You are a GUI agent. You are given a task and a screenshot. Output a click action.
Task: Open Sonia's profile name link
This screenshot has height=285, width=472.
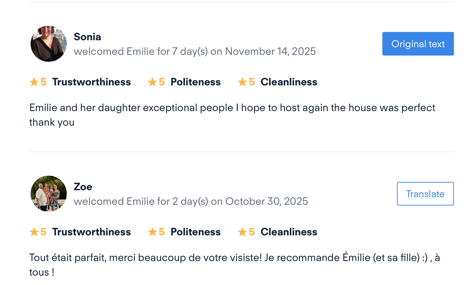click(87, 37)
